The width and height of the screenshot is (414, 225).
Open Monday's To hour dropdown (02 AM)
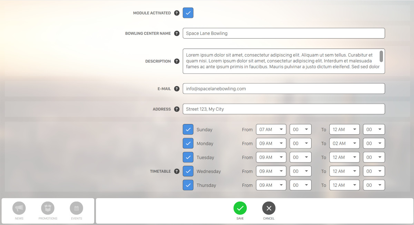(344, 143)
